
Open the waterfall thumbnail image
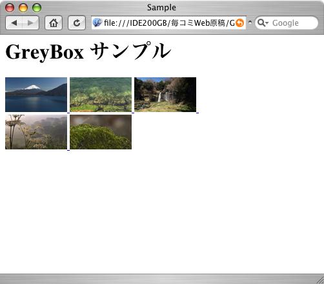(165, 95)
